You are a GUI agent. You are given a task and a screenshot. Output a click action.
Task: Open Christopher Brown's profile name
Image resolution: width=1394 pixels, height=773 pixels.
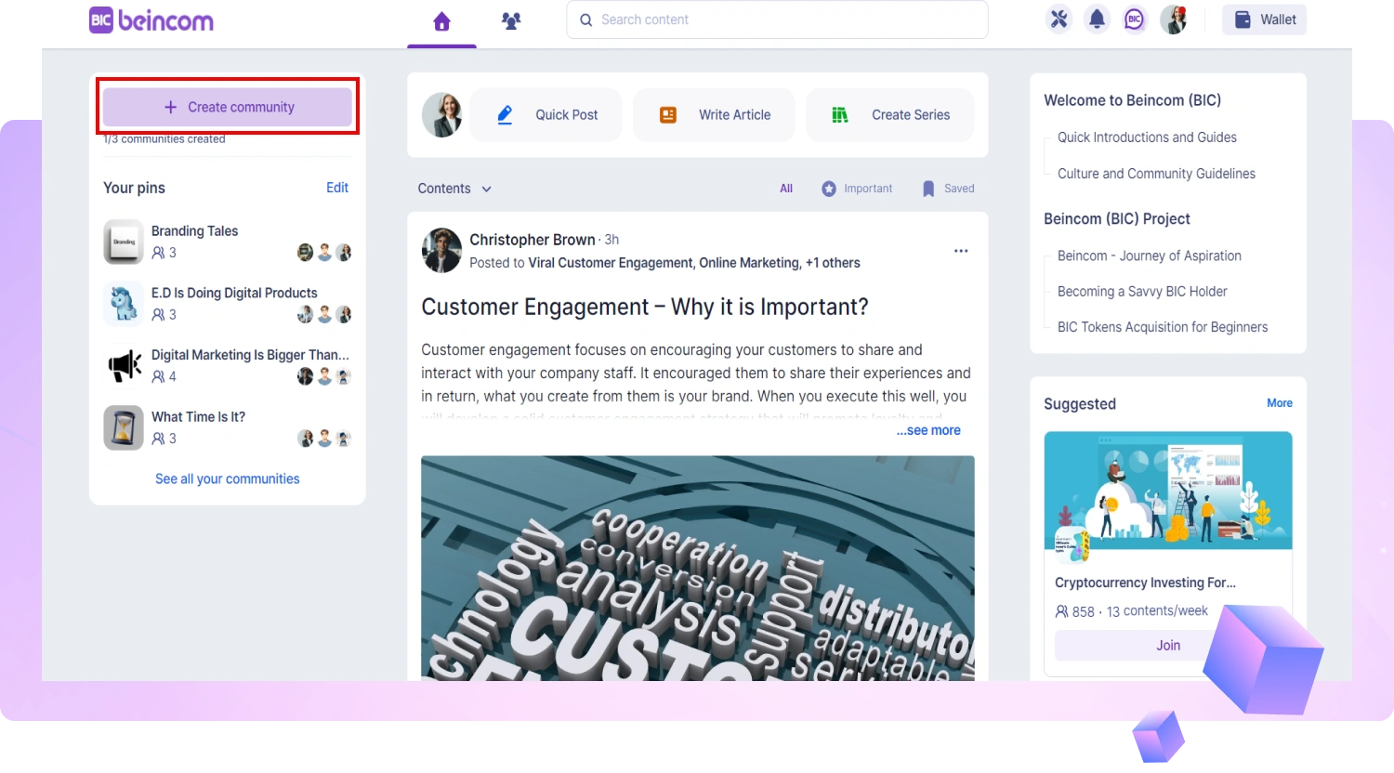point(532,240)
